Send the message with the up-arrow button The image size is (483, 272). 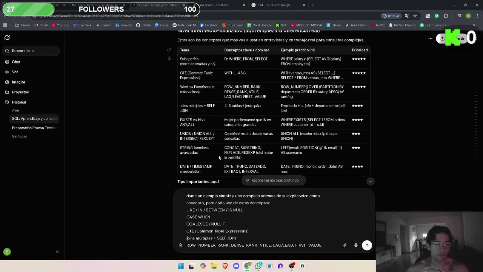tap(367, 245)
